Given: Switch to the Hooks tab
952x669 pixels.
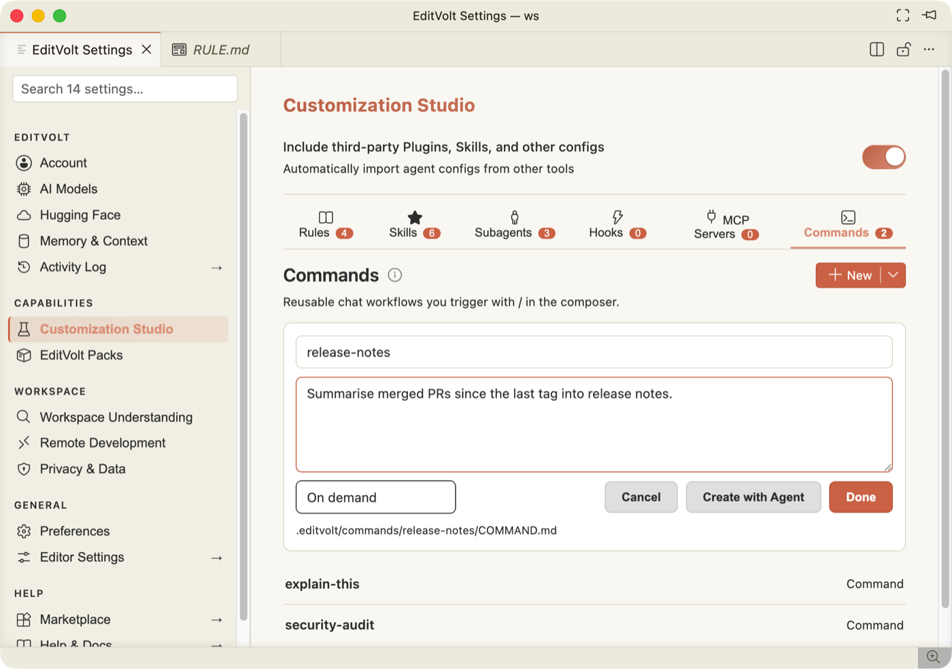Looking at the screenshot, I should [617, 225].
